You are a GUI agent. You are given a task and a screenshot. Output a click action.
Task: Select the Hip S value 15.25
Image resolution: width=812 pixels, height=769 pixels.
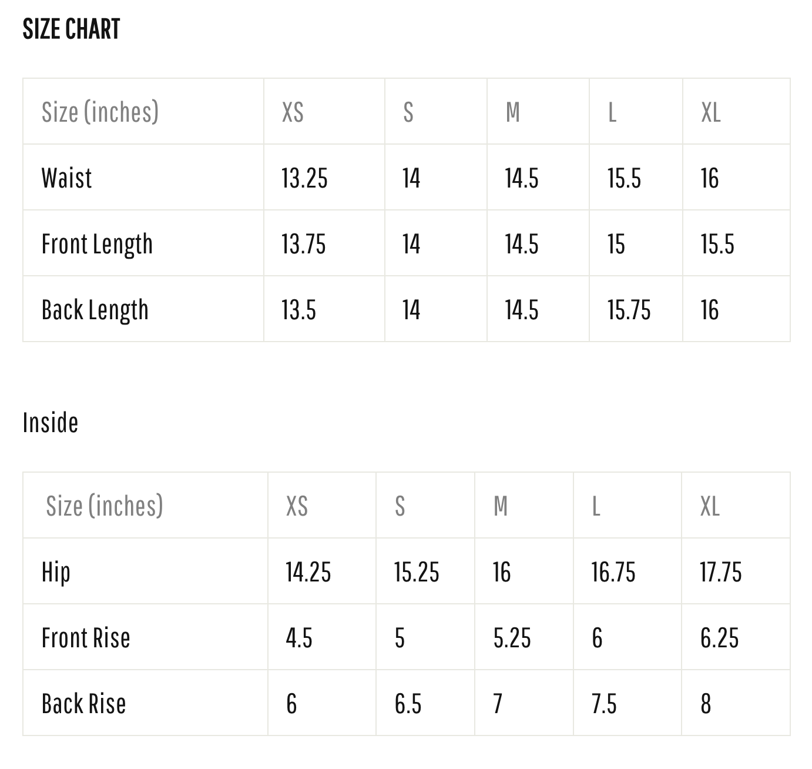416,572
